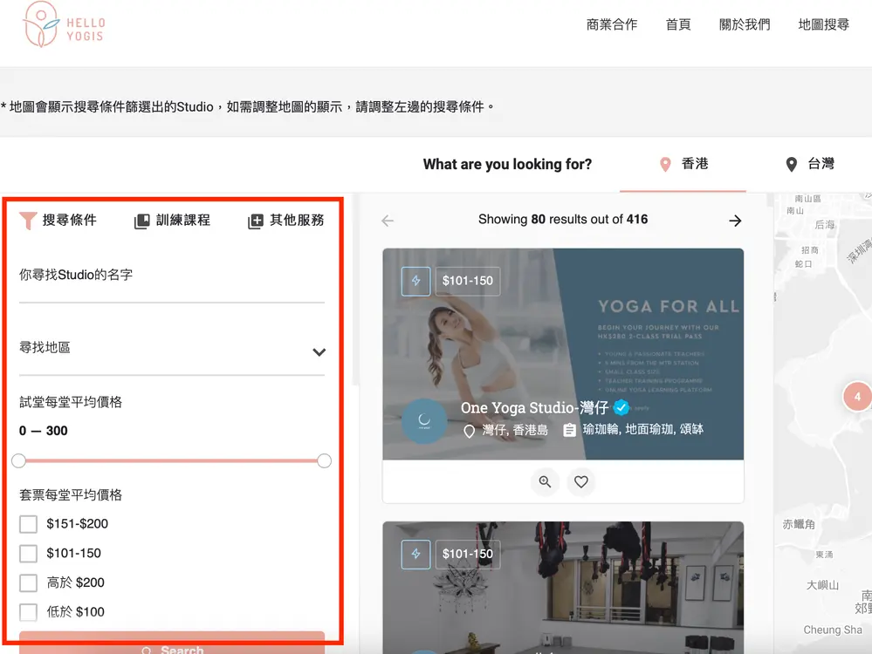Check the 低於 $100 checkbox
Image resolution: width=872 pixels, height=654 pixels.
(28, 612)
